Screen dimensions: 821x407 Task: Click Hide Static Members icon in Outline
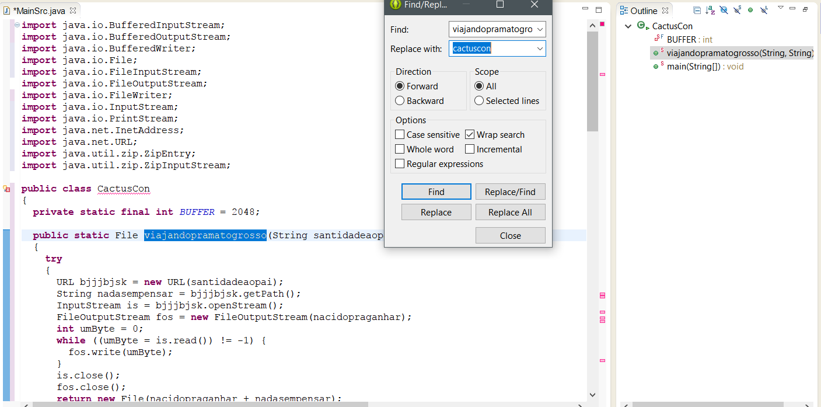[x=737, y=11]
